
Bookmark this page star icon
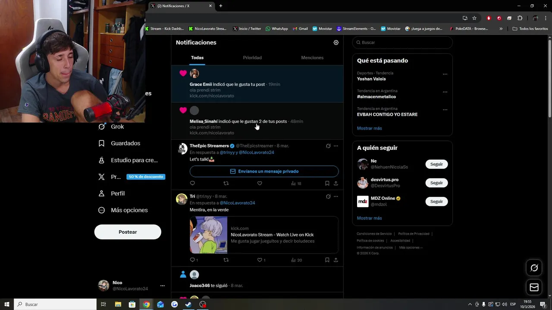(474, 18)
